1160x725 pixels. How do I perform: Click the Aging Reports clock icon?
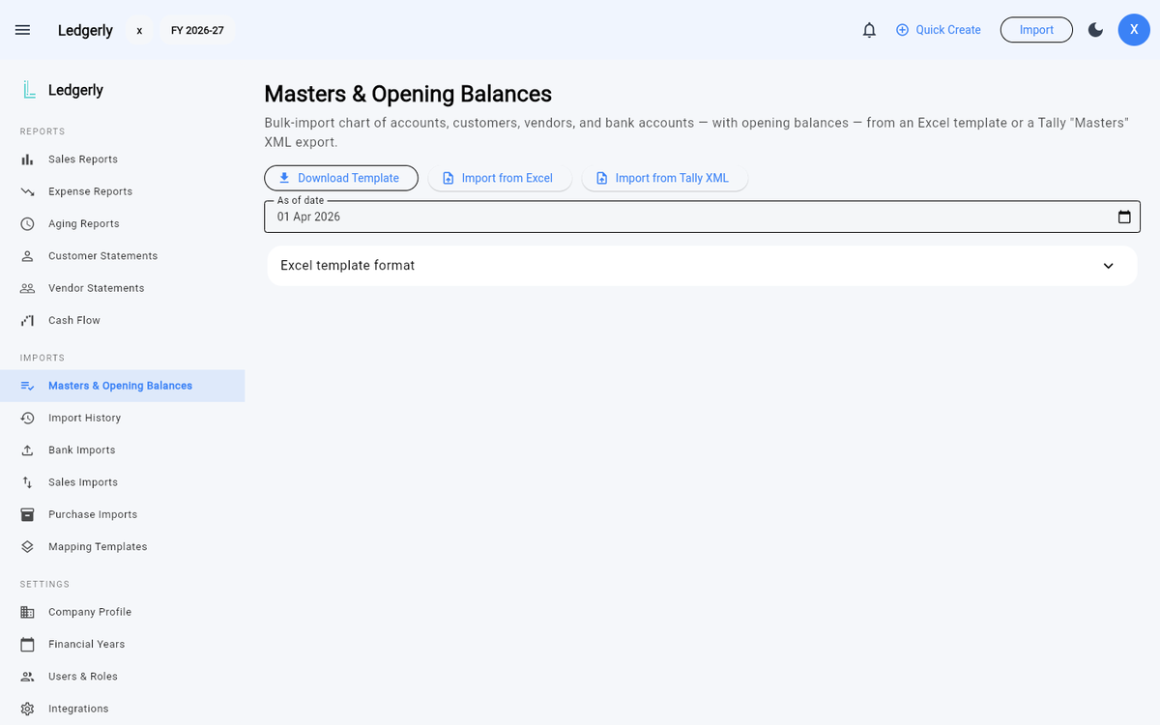tap(28, 223)
